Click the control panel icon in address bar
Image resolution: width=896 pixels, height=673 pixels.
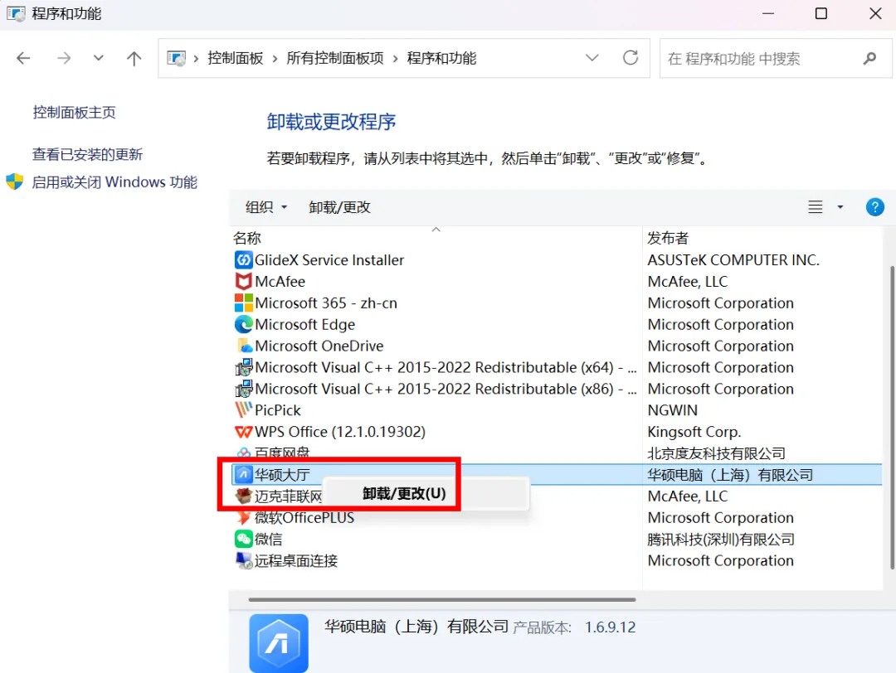(x=176, y=58)
